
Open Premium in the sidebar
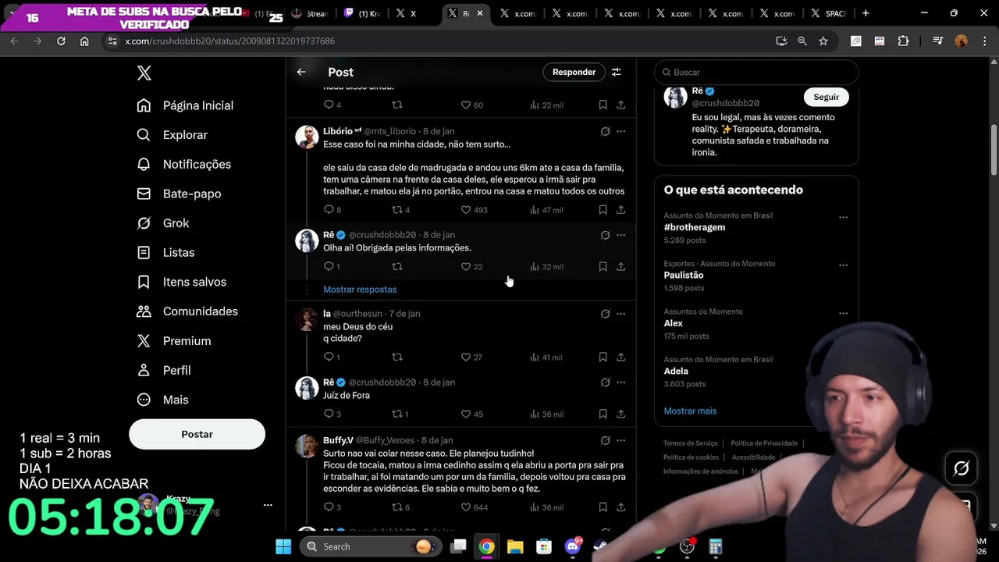[x=174, y=341]
